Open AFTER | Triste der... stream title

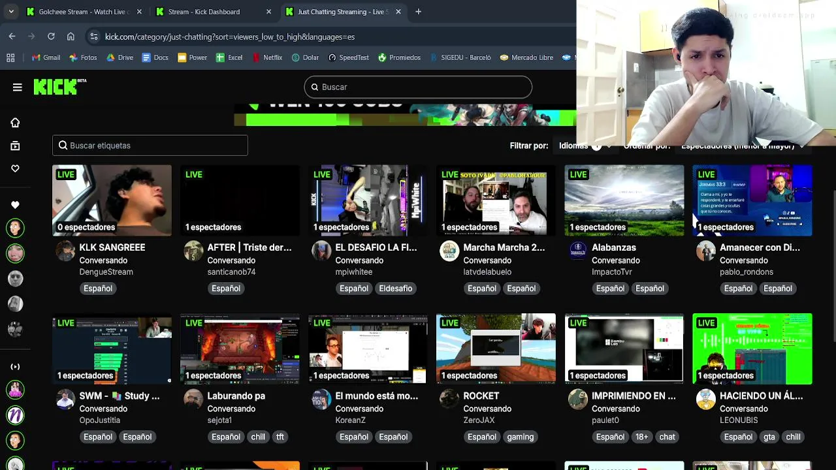tap(249, 247)
